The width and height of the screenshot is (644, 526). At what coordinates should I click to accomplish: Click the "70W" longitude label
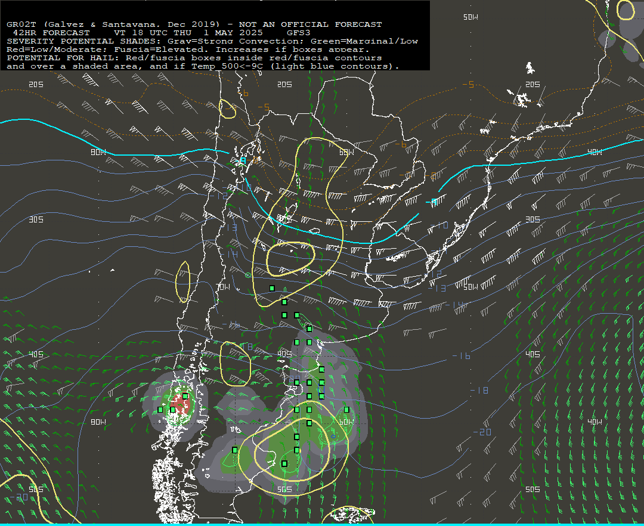[223, 287]
